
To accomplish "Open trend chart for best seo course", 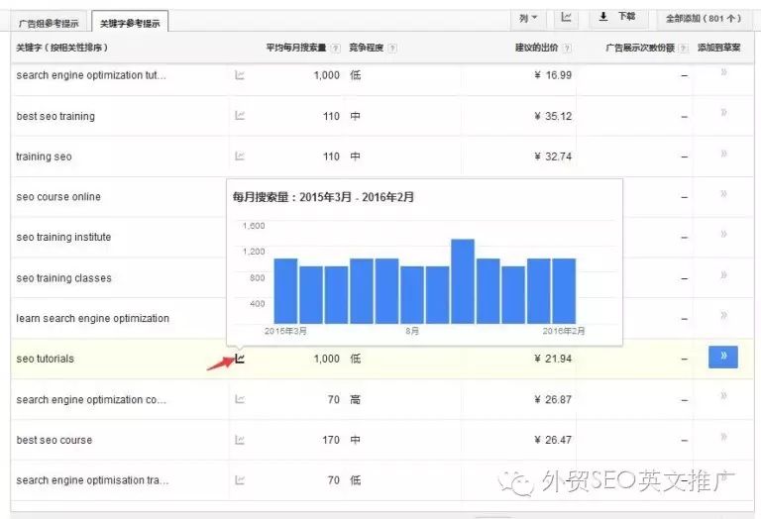I will click(x=239, y=440).
